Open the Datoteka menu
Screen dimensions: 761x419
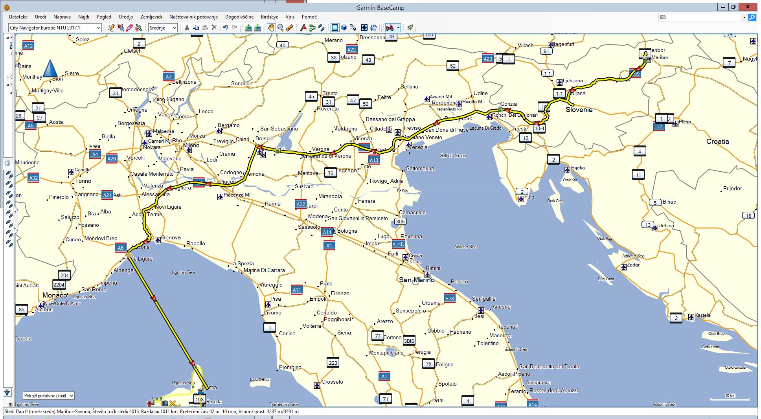pos(18,17)
